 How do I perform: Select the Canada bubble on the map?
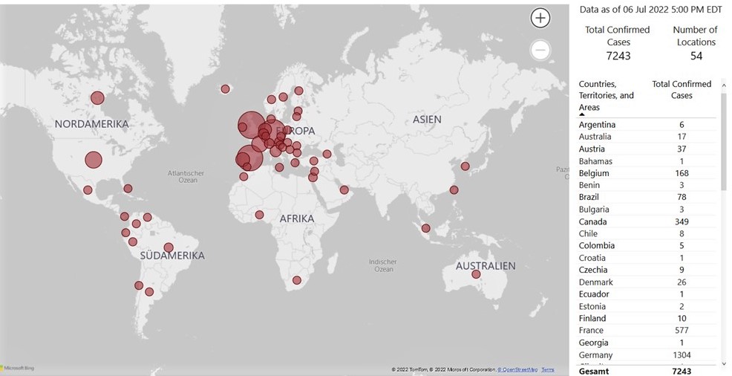[97, 98]
